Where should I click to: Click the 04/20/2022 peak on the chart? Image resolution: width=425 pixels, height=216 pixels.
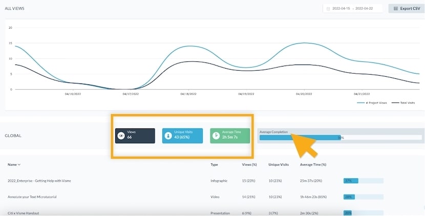(304, 43)
